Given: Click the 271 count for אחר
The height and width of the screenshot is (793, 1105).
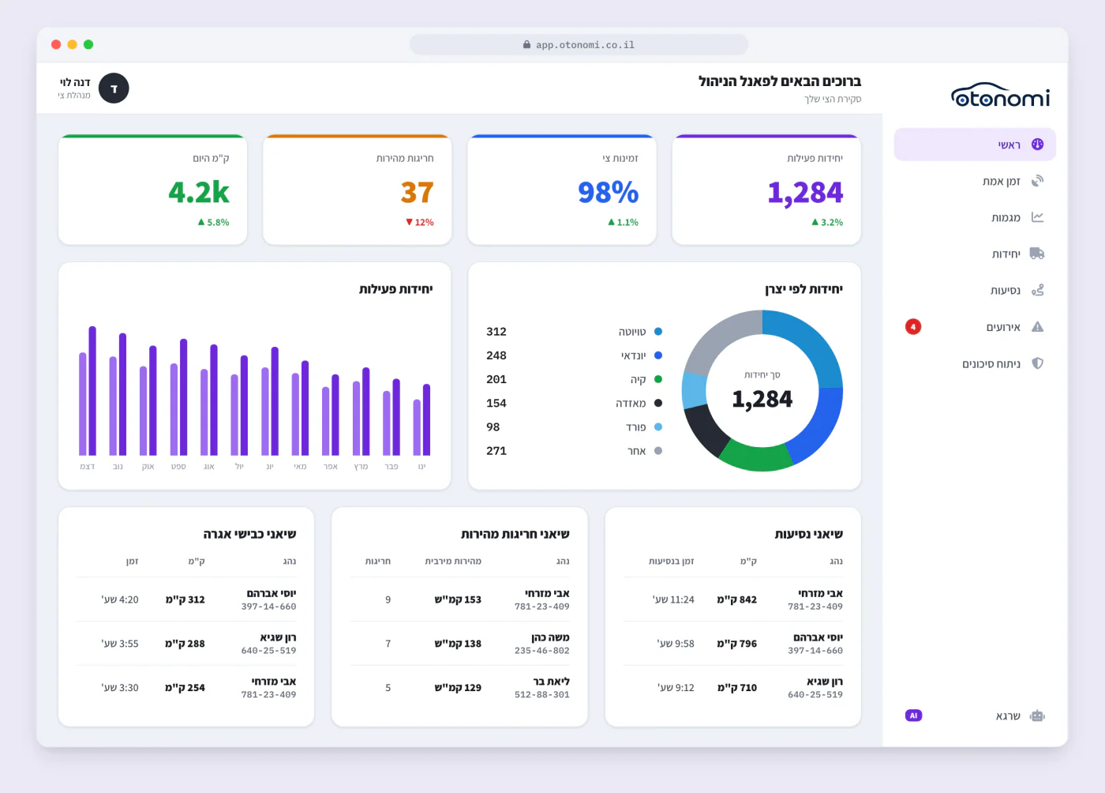Looking at the screenshot, I should [496, 451].
